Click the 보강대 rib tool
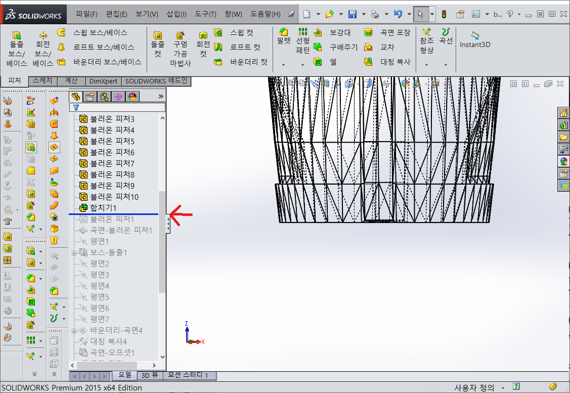Screen dimensions: 570x393 (332, 33)
